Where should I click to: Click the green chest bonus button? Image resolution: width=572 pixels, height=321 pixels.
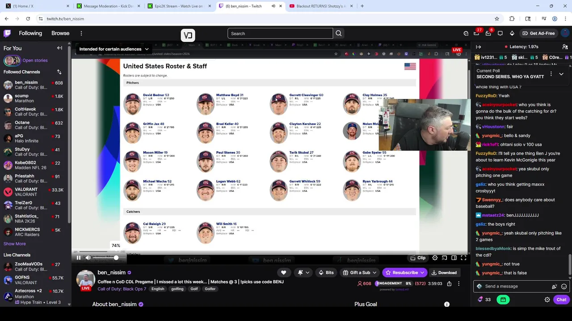click(503, 300)
